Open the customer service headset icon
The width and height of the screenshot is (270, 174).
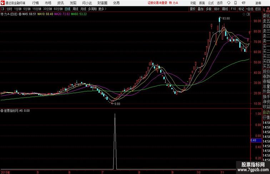pos(229,3)
